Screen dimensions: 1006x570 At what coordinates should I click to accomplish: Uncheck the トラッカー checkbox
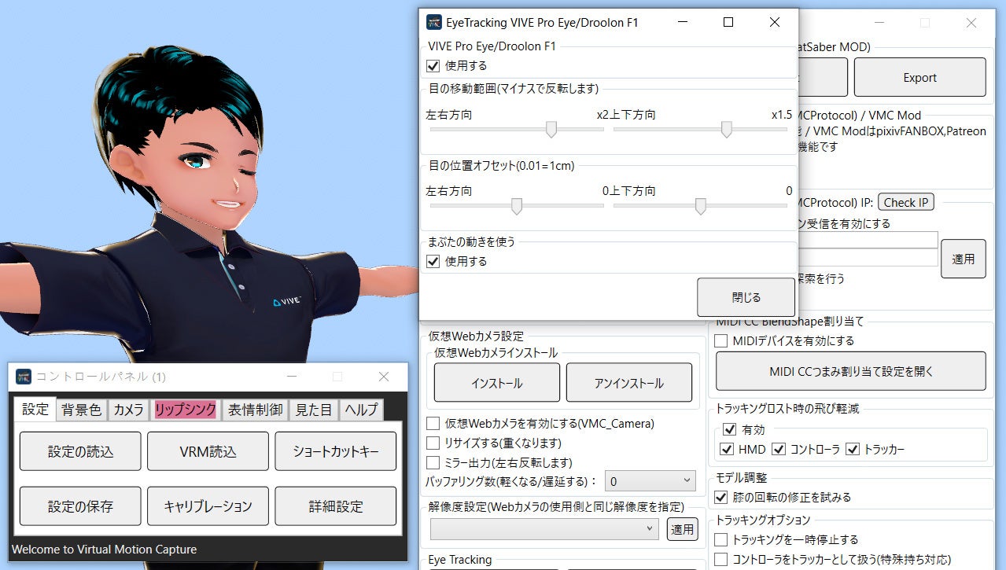tap(853, 450)
